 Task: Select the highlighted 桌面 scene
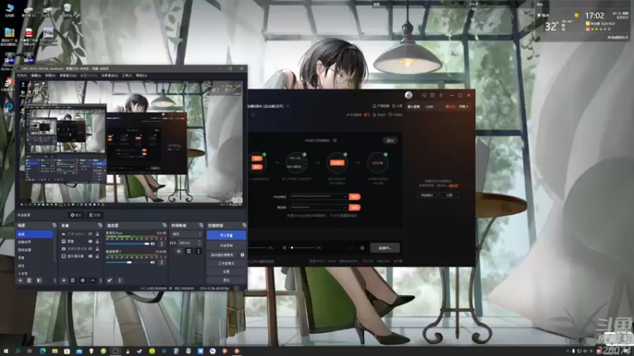[35, 234]
